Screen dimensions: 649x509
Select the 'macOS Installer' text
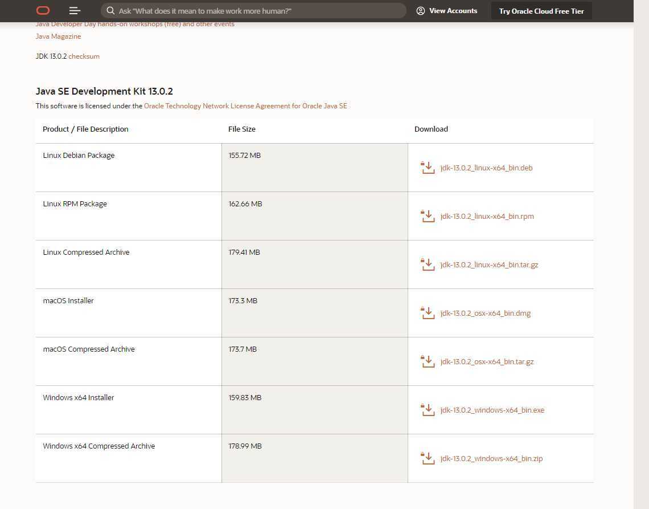tap(68, 301)
